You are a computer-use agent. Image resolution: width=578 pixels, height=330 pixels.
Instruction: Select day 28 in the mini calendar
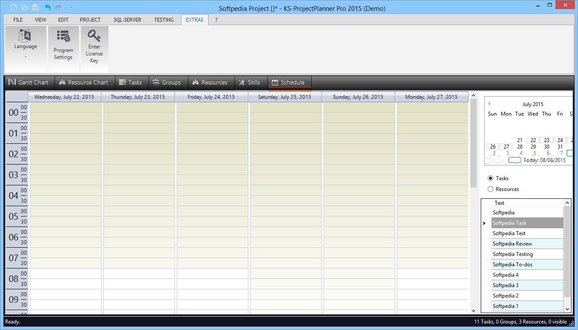(x=520, y=147)
